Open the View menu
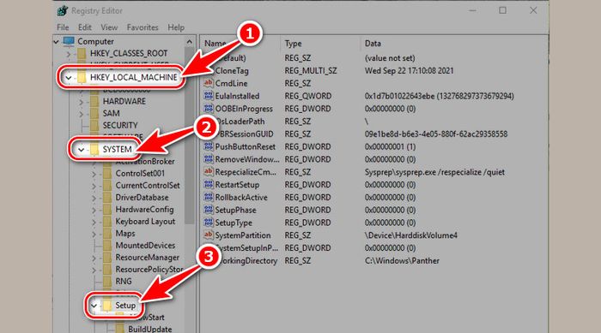This screenshot has height=333, width=601. pyautogui.click(x=109, y=27)
